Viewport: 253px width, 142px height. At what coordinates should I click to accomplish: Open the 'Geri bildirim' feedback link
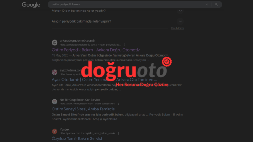click(177, 28)
